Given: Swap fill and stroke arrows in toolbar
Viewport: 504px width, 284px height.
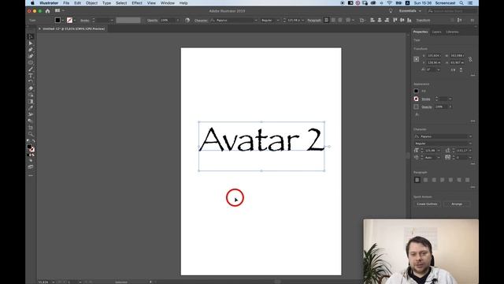Looking at the screenshot, I should click(33, 141).
